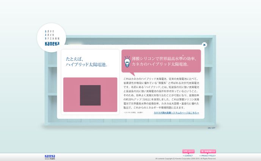
Task: Click the copyright notice text
Action: (x=186, y=159)
